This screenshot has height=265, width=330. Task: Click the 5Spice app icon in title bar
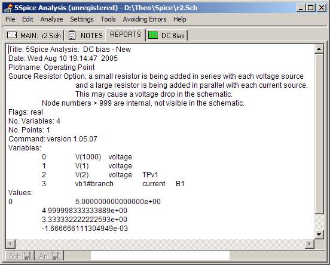point(8,8)
